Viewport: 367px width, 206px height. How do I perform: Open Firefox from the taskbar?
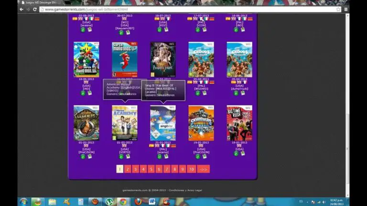coord(138,202)
